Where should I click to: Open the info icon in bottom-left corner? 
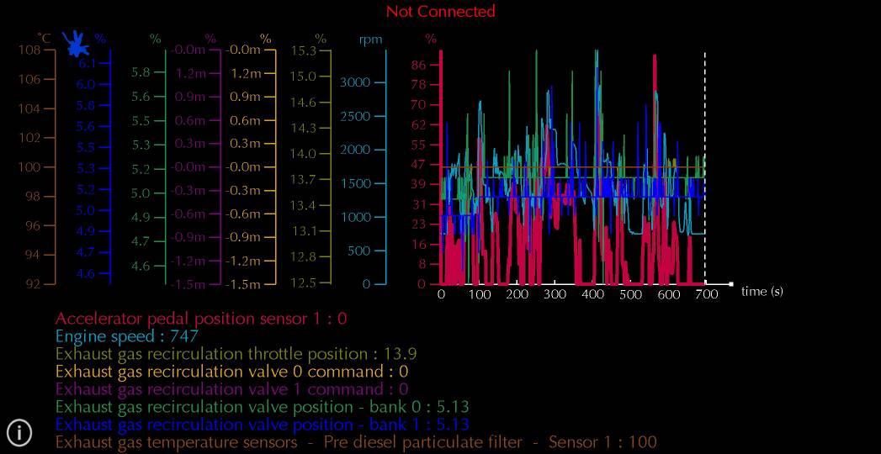click(x=19, y=432)
